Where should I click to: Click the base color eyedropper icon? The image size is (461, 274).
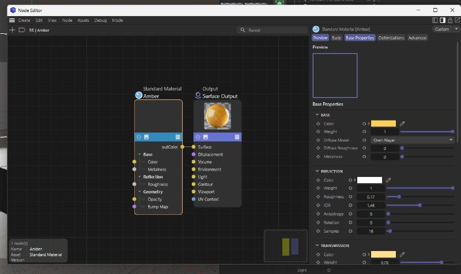pos(402,124)
